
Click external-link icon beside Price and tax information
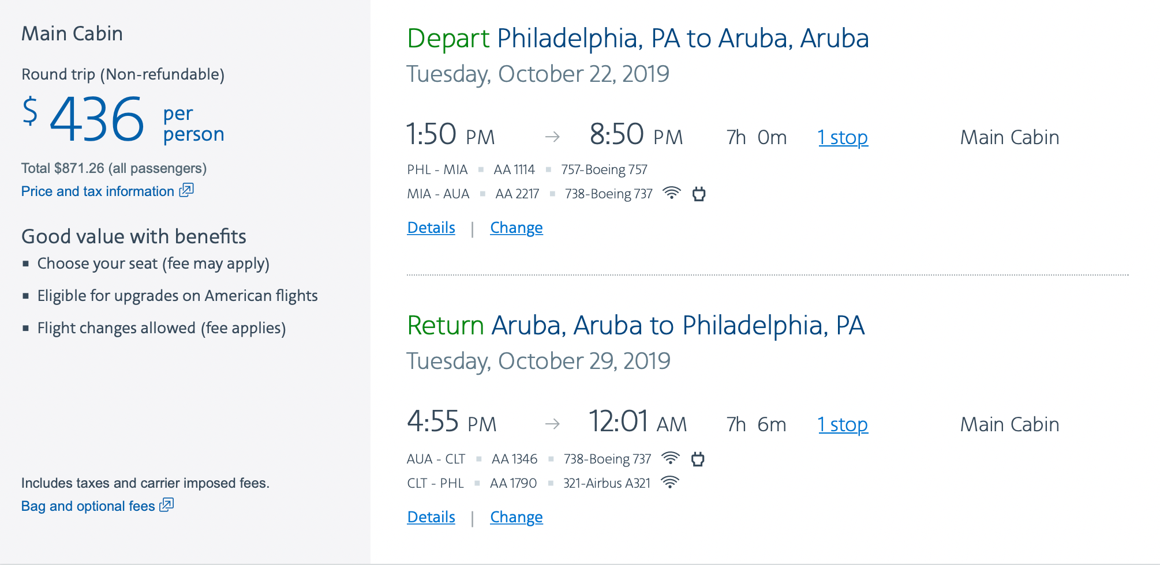[x=186, y=190]
